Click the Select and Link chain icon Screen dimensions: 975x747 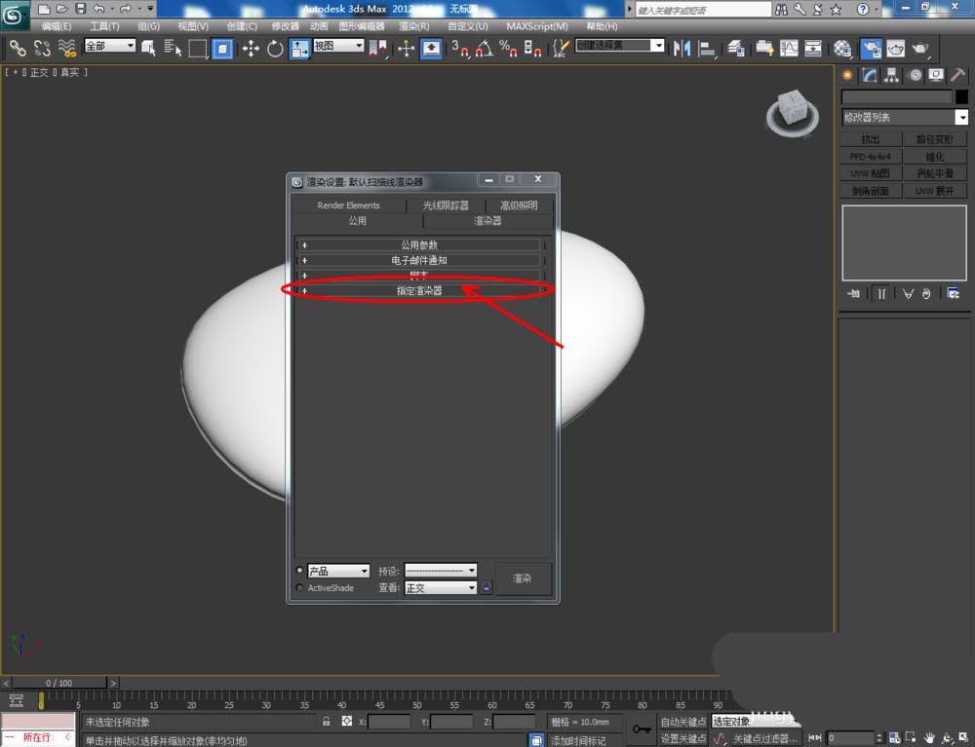[18, 48]
